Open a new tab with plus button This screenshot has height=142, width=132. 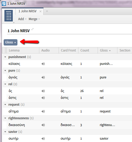[47, 11]
